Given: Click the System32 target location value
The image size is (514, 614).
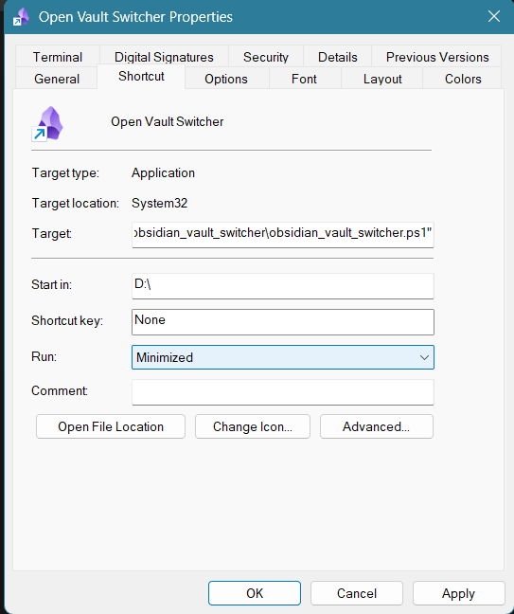Looking at the screenshot, I should [x=159, y=203].
